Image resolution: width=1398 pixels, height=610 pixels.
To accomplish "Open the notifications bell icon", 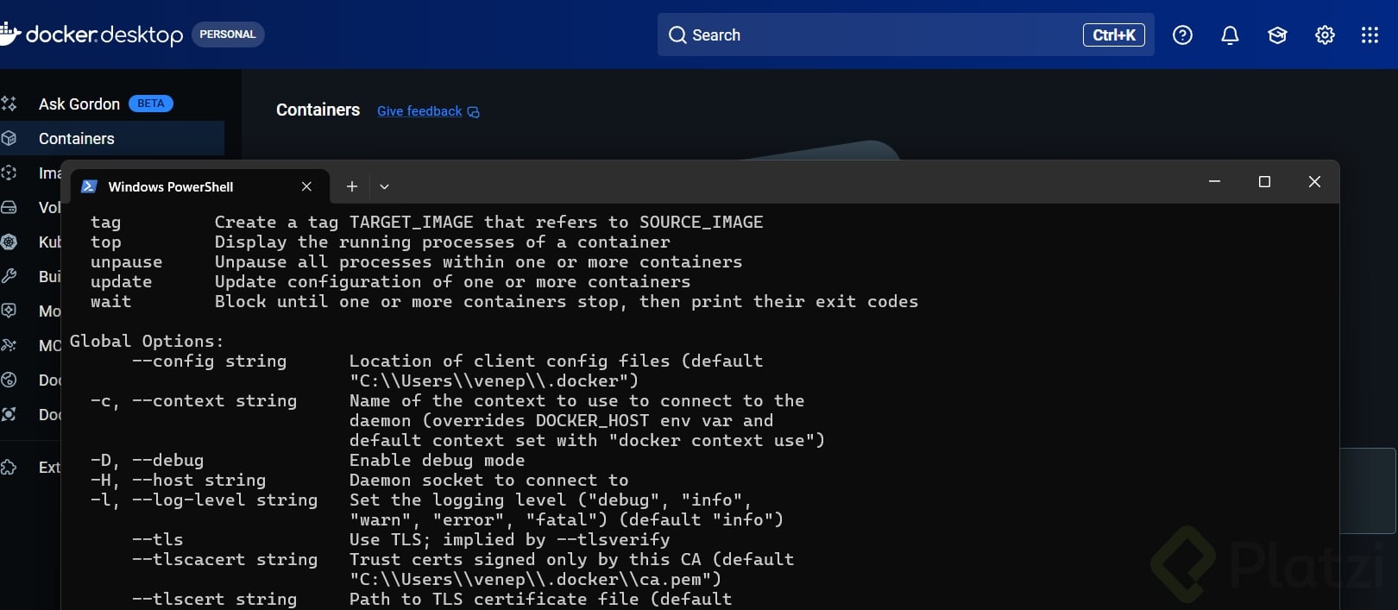I will [x=1230, y=35].
